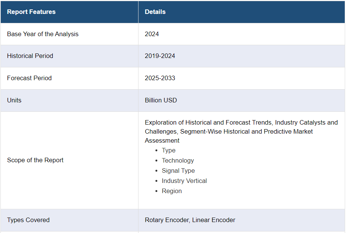
Task: Click the Technology bullet item
Action: [178, 160]
